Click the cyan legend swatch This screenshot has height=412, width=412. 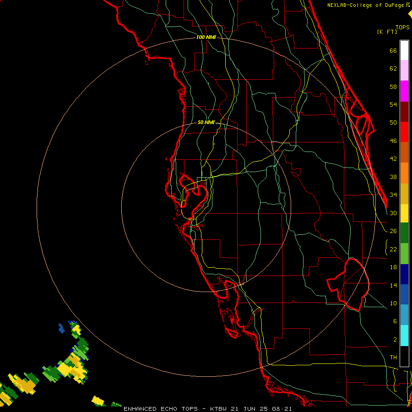pos(404,336)
